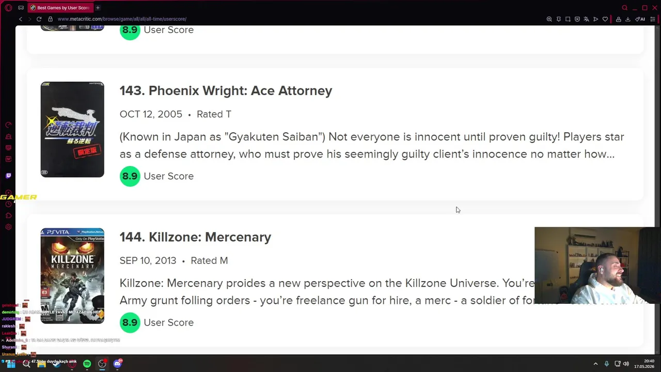Select the Best Games by User Score tab

(59, 8)
